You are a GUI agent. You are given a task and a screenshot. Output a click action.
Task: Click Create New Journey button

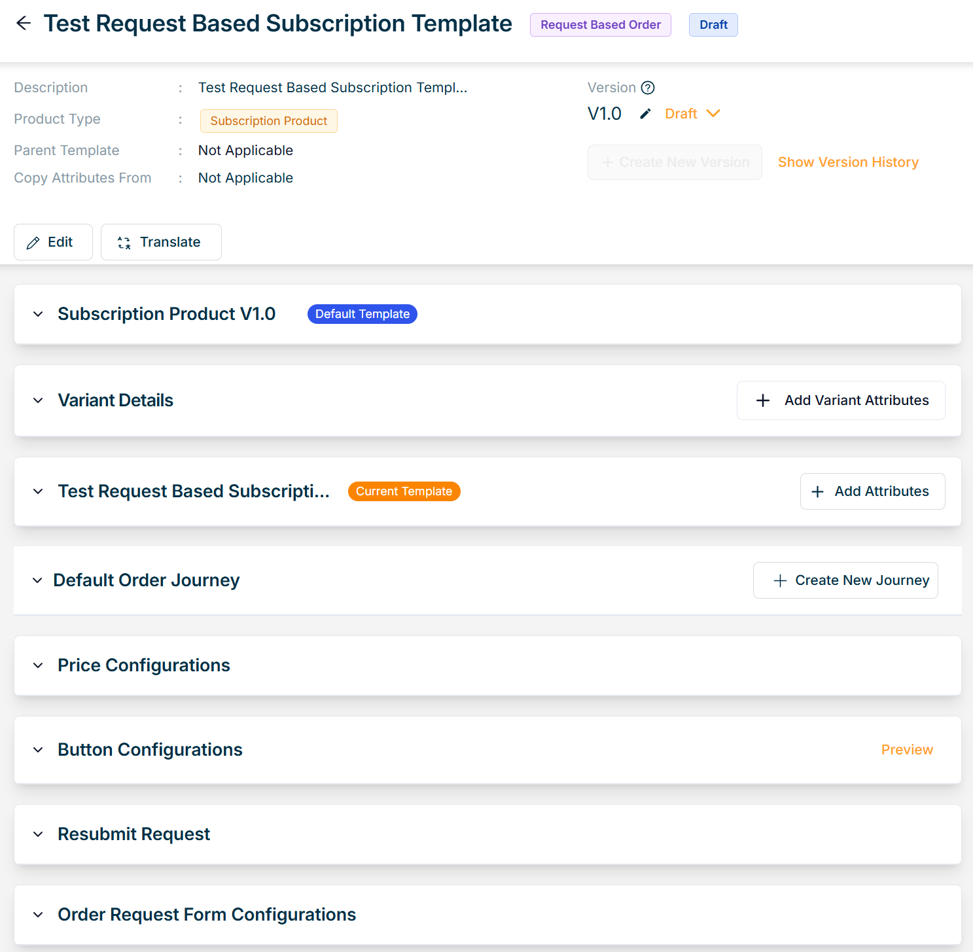coord(845,580)
